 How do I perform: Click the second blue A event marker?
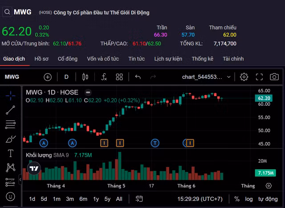pyautogui.click(x=72, y=143)
